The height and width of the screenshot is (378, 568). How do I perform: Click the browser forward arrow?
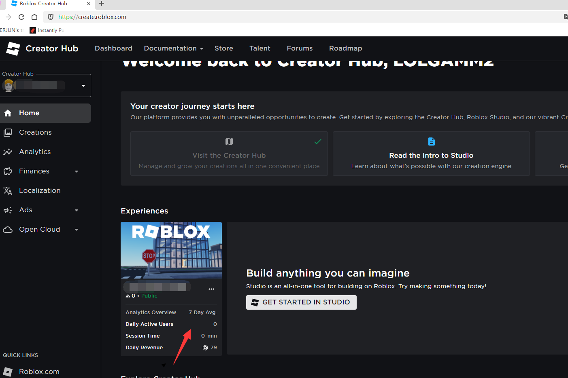(x=9, y=17)
